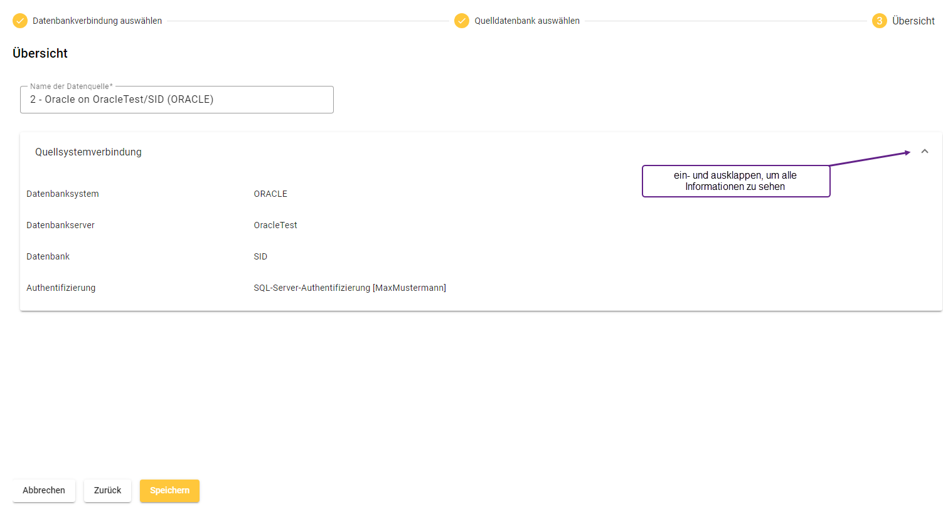Click the purple 'ein- und ausklappen' annotation box
943x509 pixels.
point(735,181)
